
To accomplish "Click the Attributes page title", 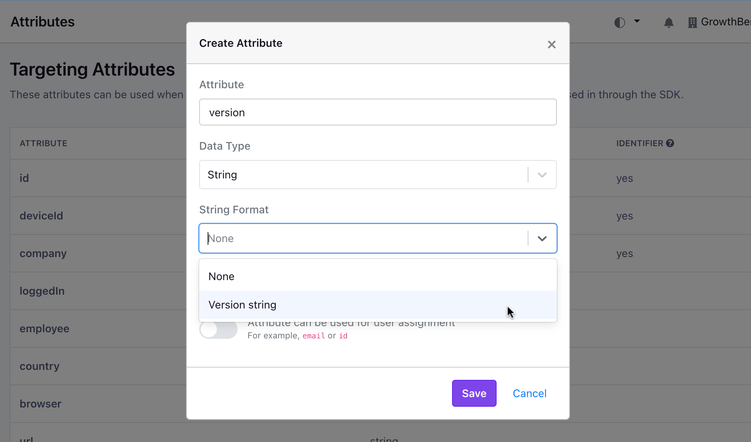I will (43, 22).
